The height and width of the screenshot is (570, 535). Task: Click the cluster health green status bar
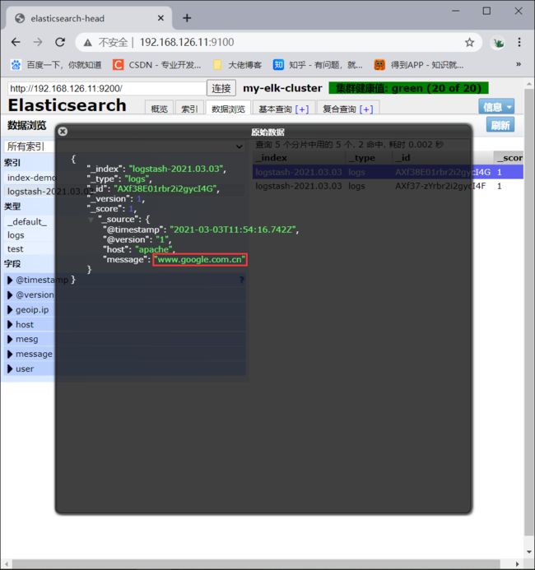[408, 88]
